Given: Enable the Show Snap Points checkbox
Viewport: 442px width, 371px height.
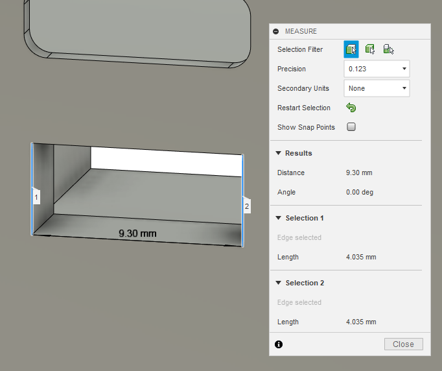Looking at the screenshot, I should pyautogui.click(x=351, y=127).
